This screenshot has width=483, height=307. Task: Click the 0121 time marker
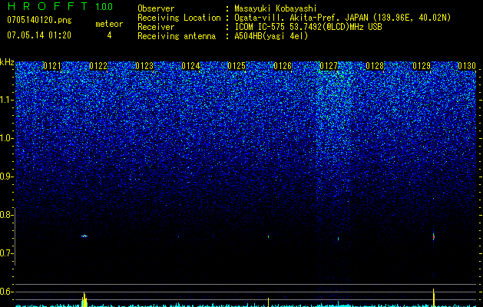click(52, 66)
